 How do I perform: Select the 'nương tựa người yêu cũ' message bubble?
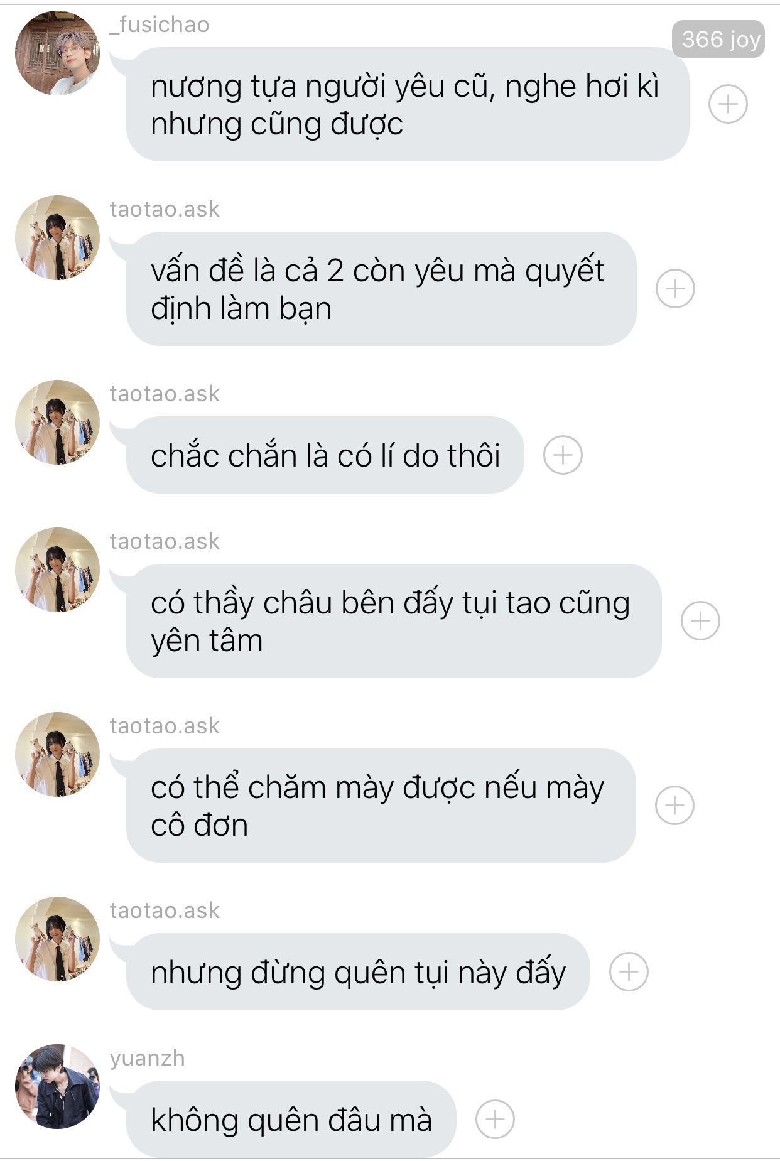tap(408, 104)
